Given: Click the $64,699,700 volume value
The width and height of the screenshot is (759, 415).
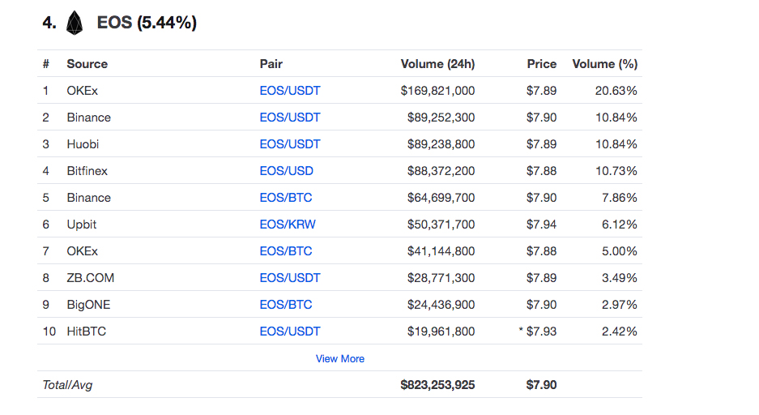Looking at the screenshot, I should (441, 198).
